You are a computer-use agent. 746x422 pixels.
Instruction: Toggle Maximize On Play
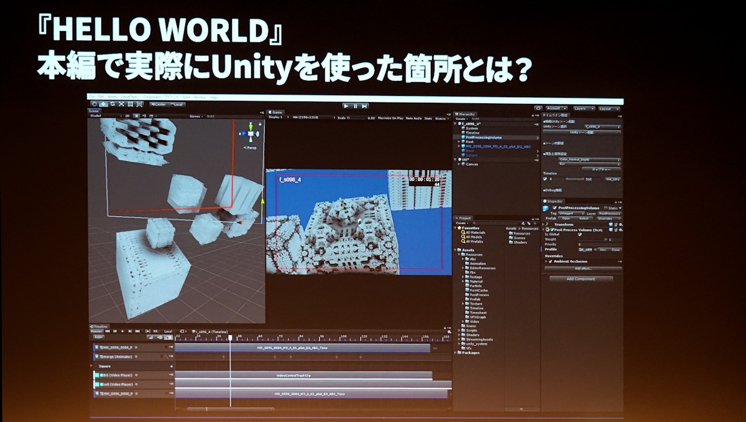coord(390,118)
